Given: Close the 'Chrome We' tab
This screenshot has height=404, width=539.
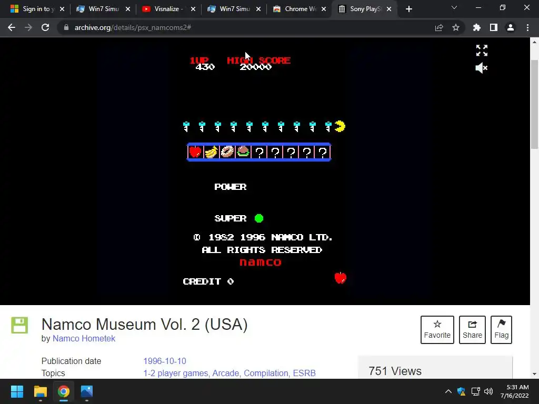Looking at the screenshot, I should [x=324, y=9].
